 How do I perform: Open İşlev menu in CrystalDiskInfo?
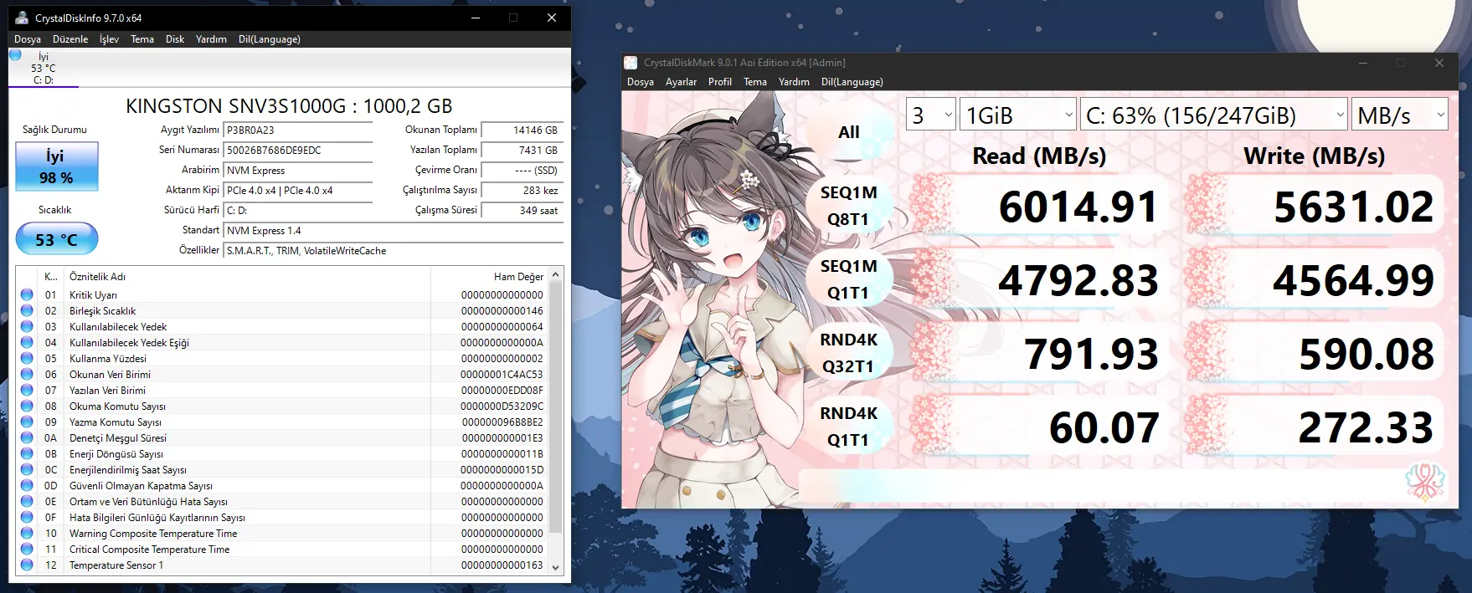click(109, 39)
